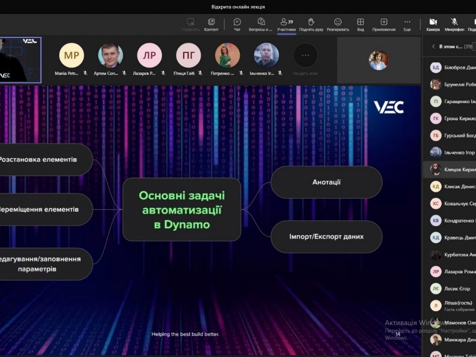Select Клисак Денис in participant list
Viewport: 476px width, 357px height.
[x=449, y=186]
